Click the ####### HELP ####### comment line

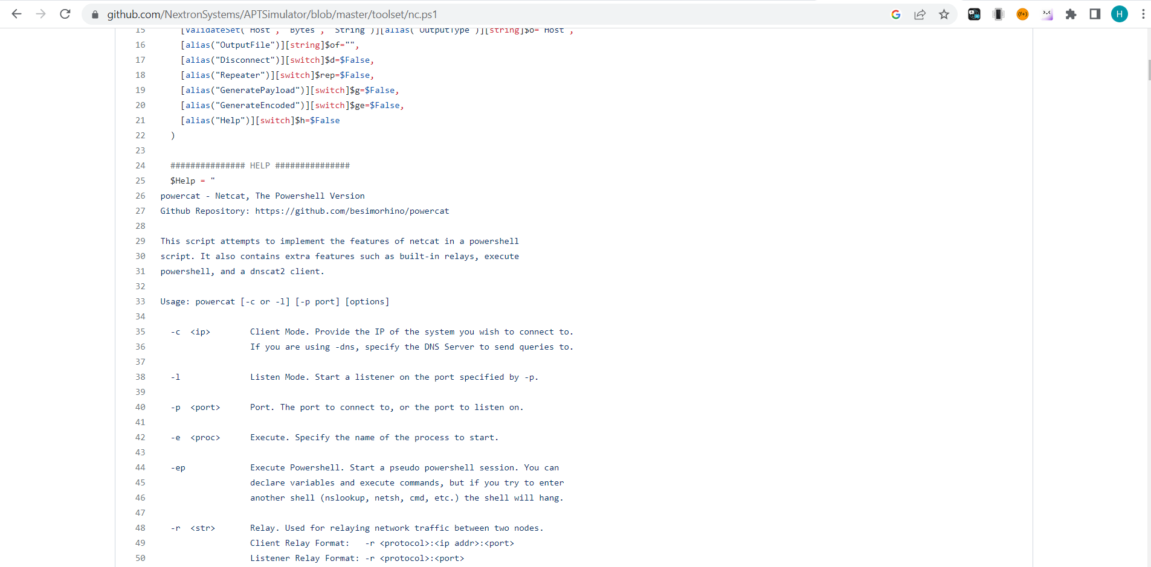[260, 165]
